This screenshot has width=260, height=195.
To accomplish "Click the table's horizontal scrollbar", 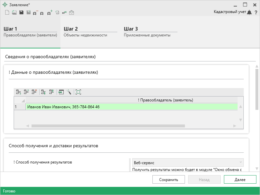I will (x=108, y=126).
